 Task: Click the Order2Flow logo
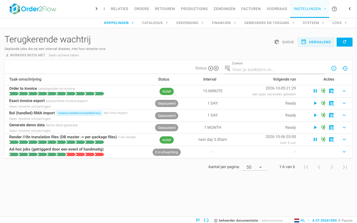[33, 9]
